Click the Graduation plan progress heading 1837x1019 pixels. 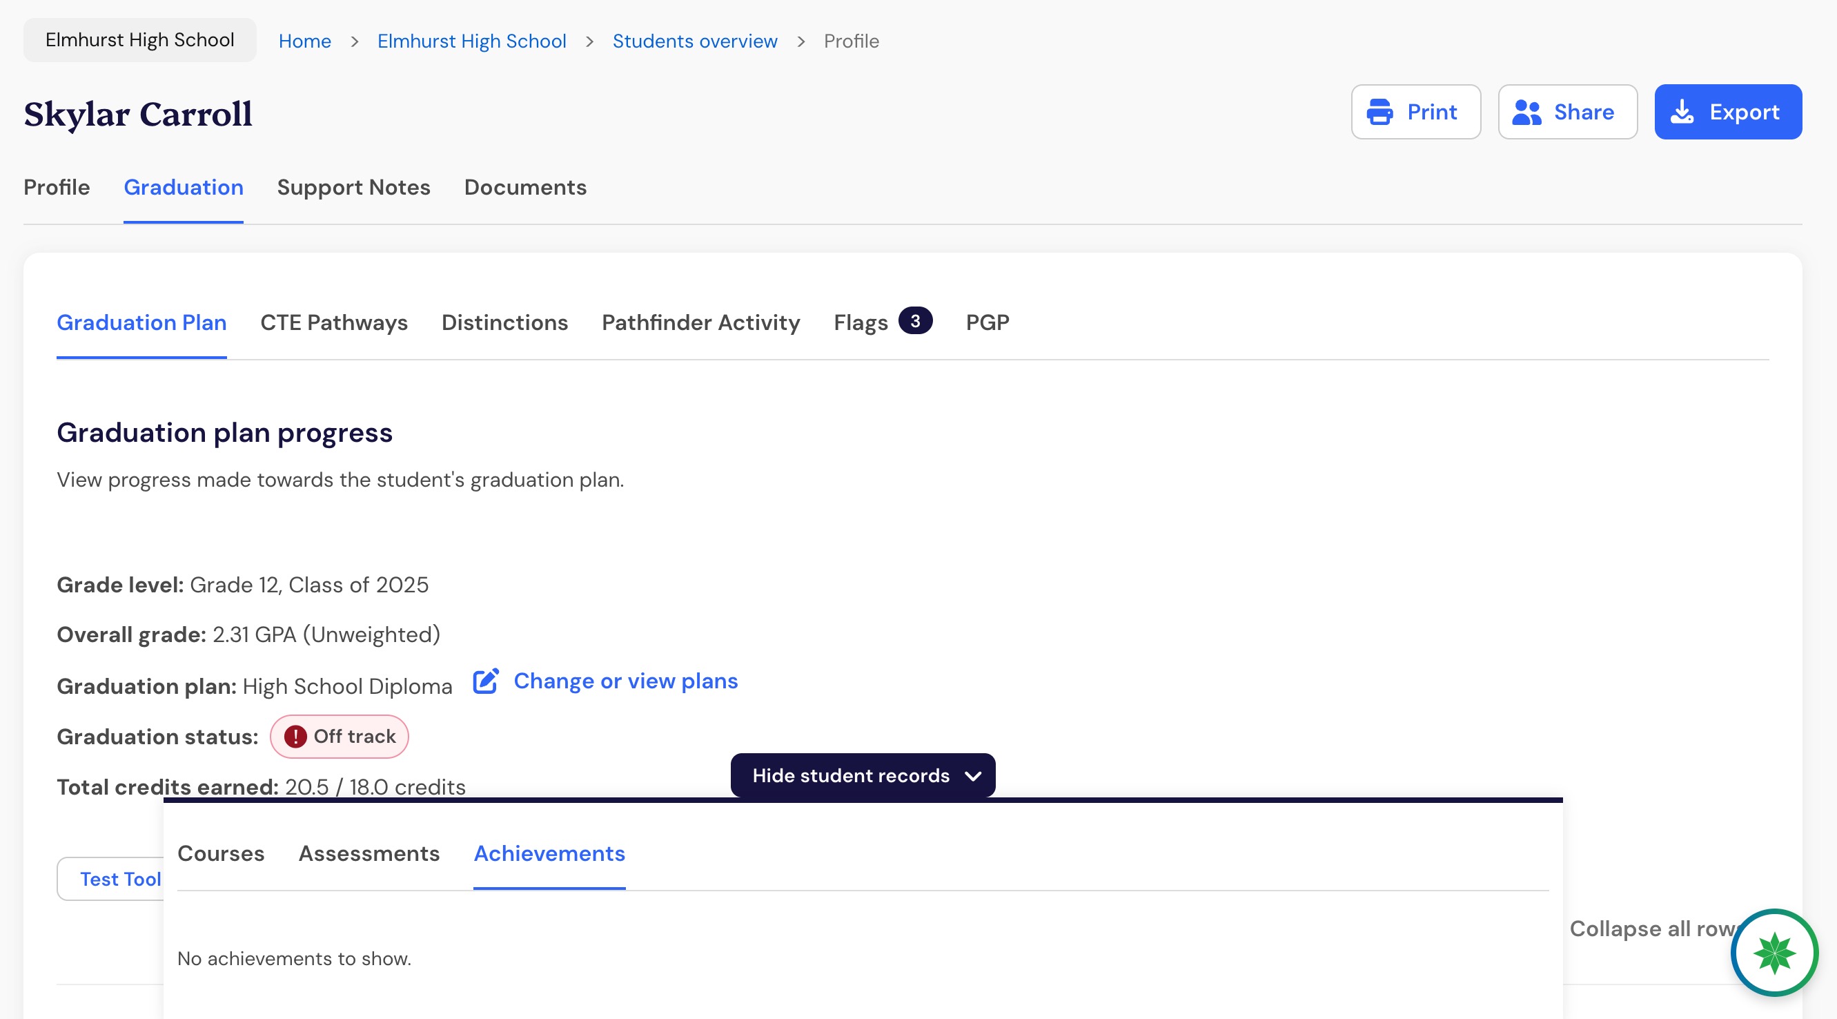click(x=225, y=433)
